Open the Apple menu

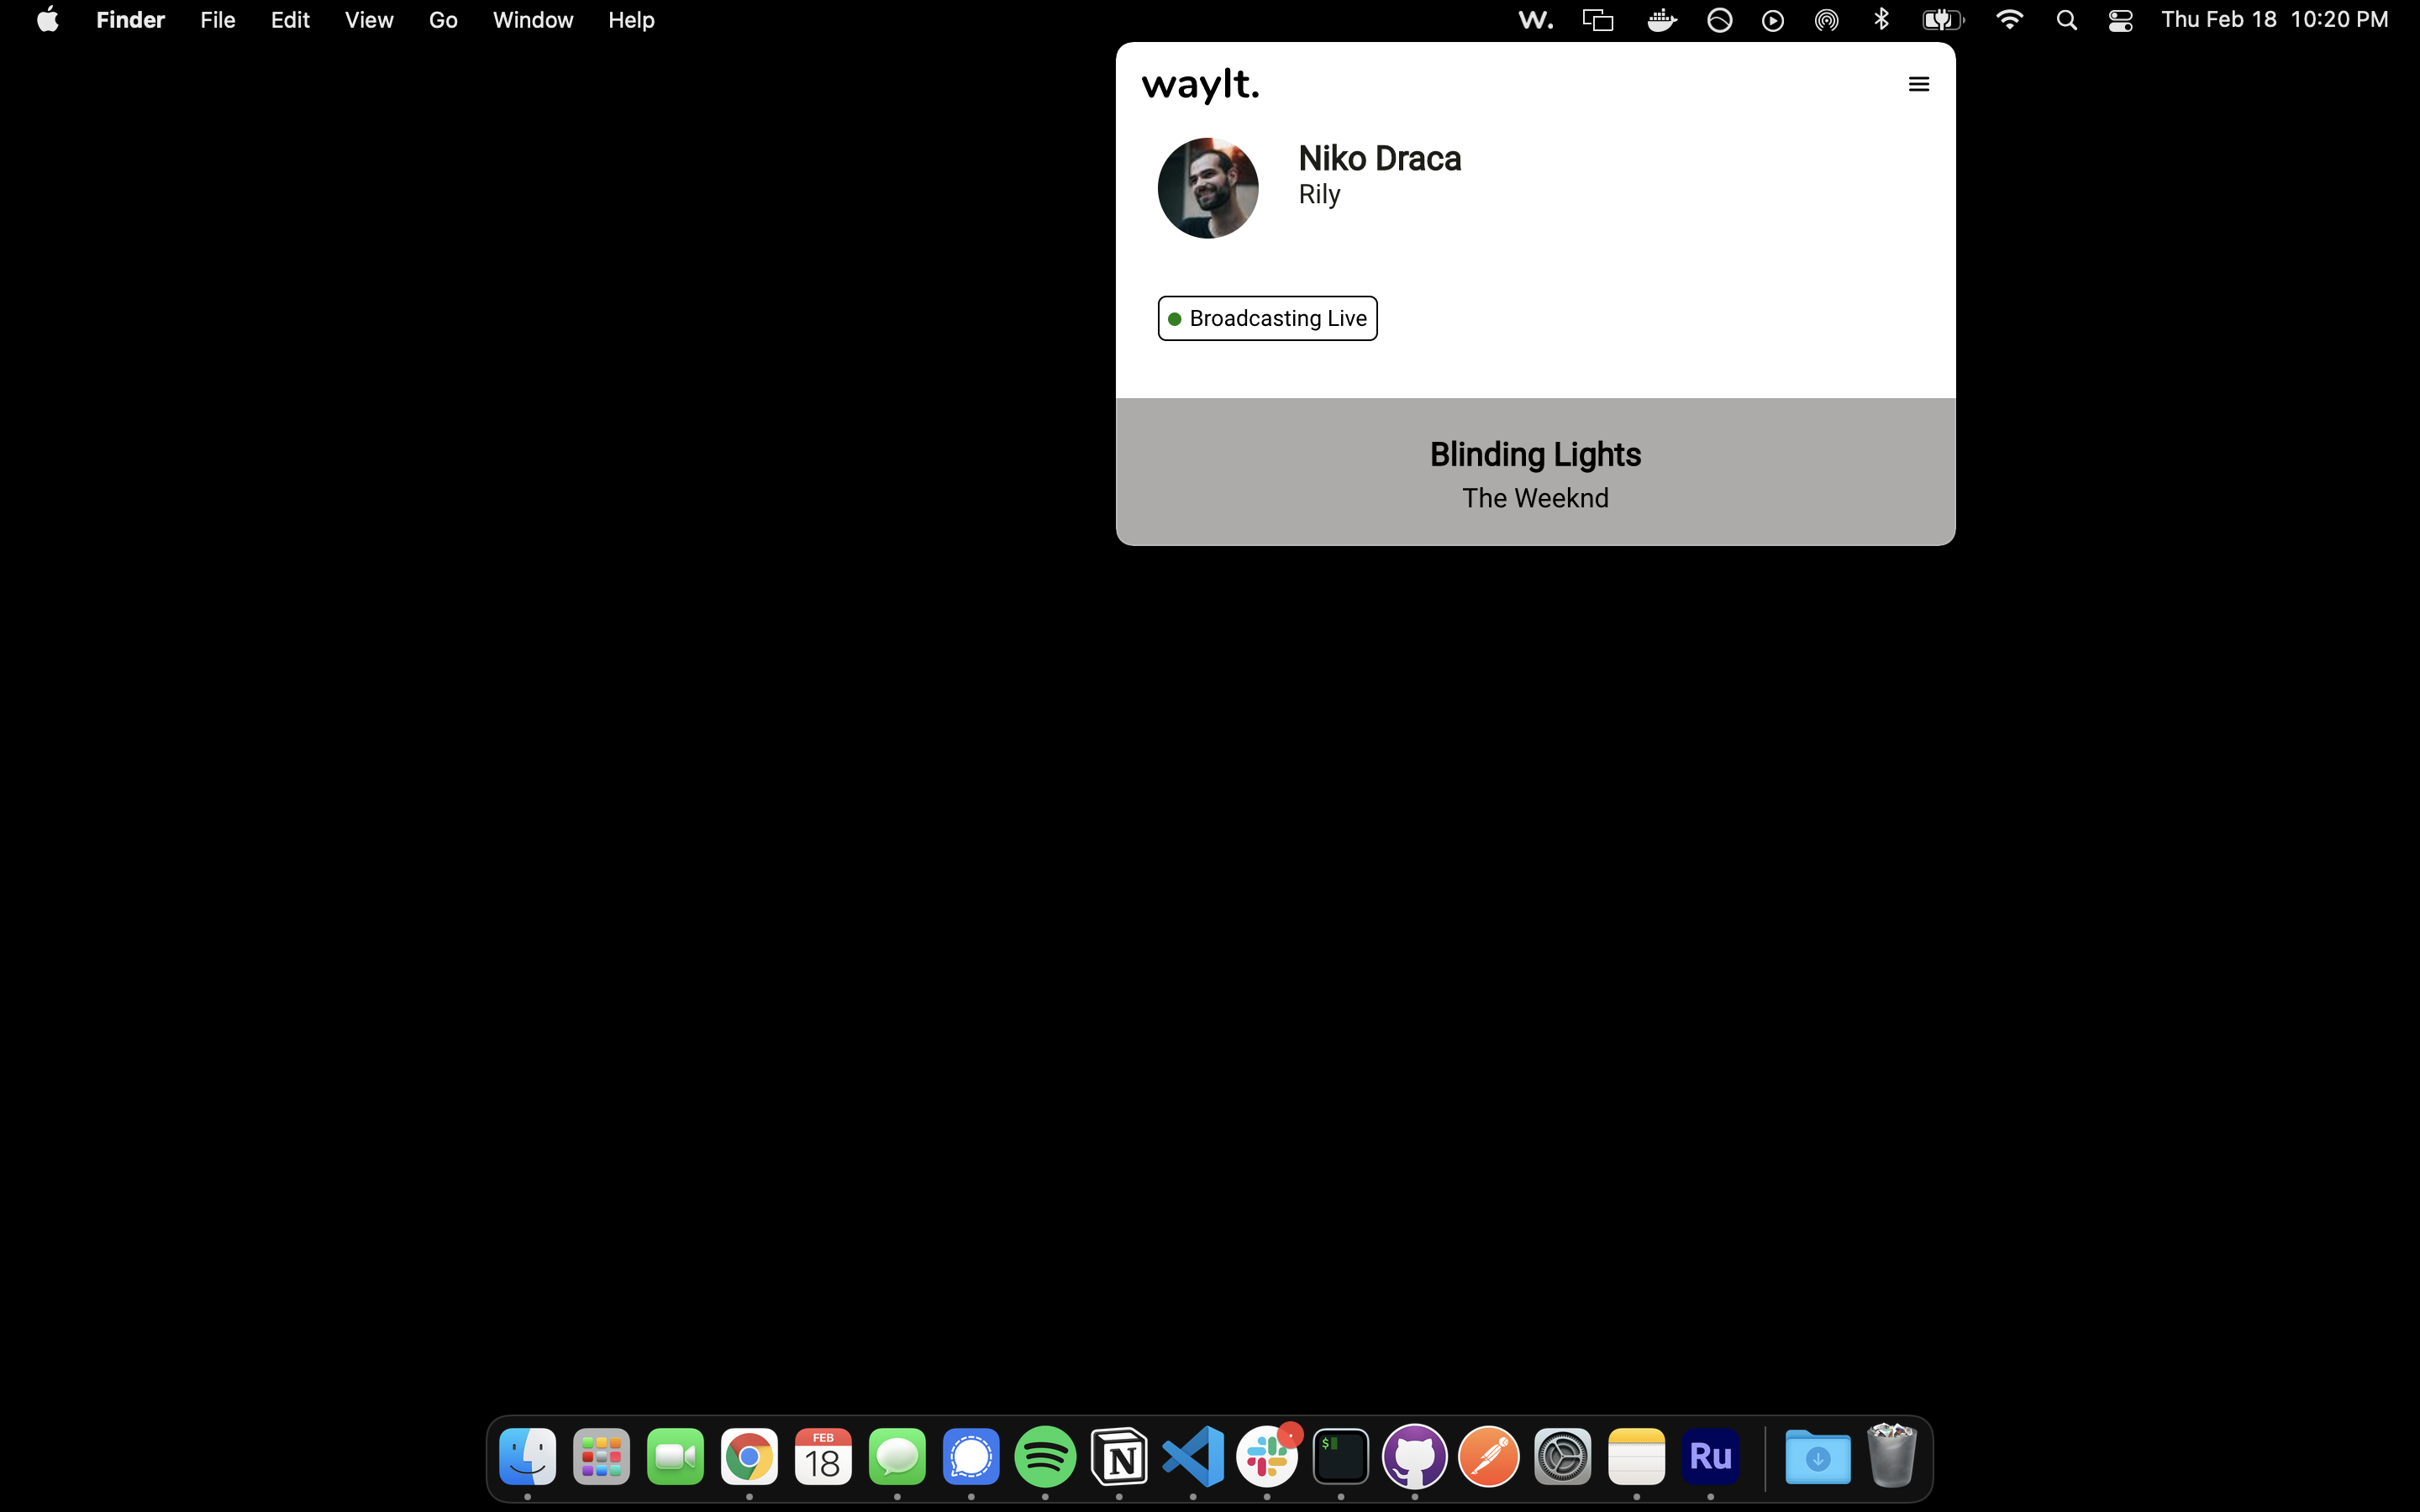tap(47, 20)
